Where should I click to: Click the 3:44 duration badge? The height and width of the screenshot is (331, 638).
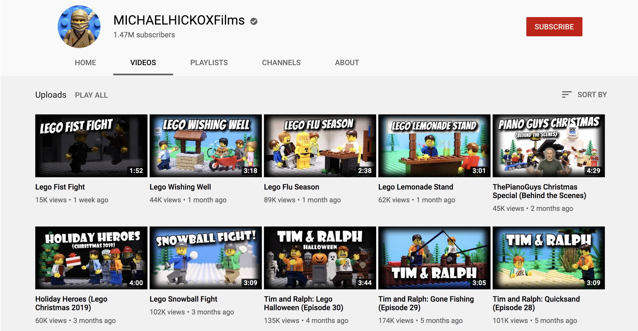[x=365, y=283]
